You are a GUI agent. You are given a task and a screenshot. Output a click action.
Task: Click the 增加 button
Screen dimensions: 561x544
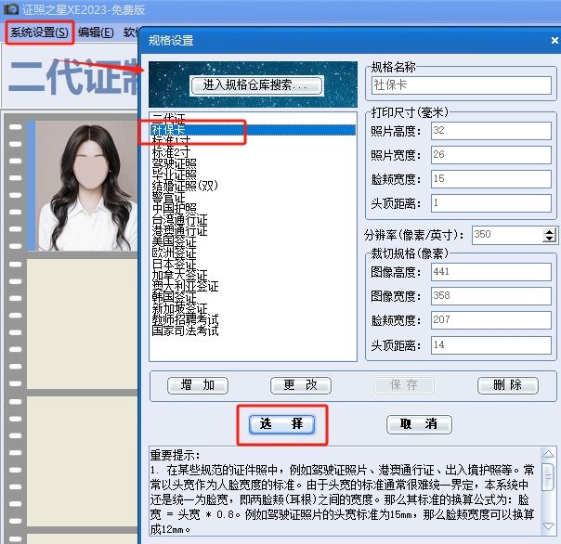point(198,385)
